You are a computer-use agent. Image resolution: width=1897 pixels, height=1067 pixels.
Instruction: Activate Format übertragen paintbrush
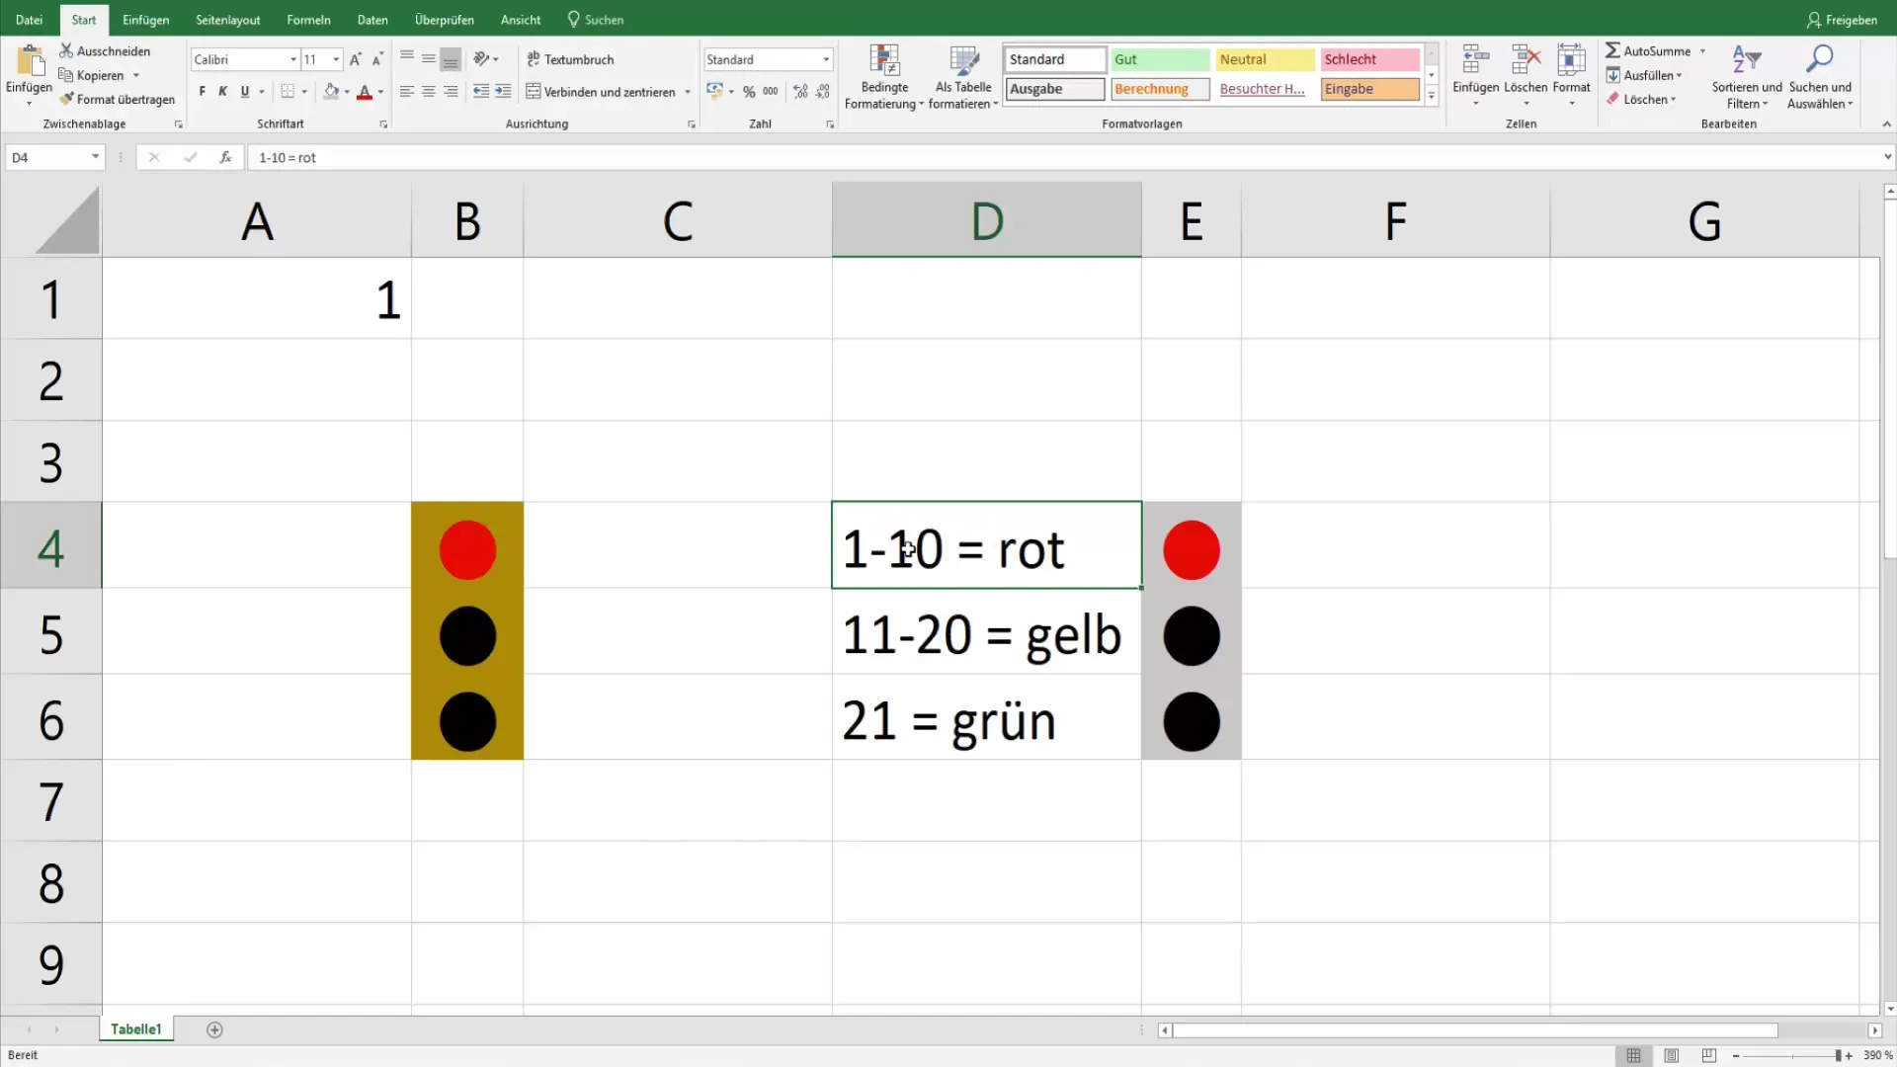tap(117, 99)
